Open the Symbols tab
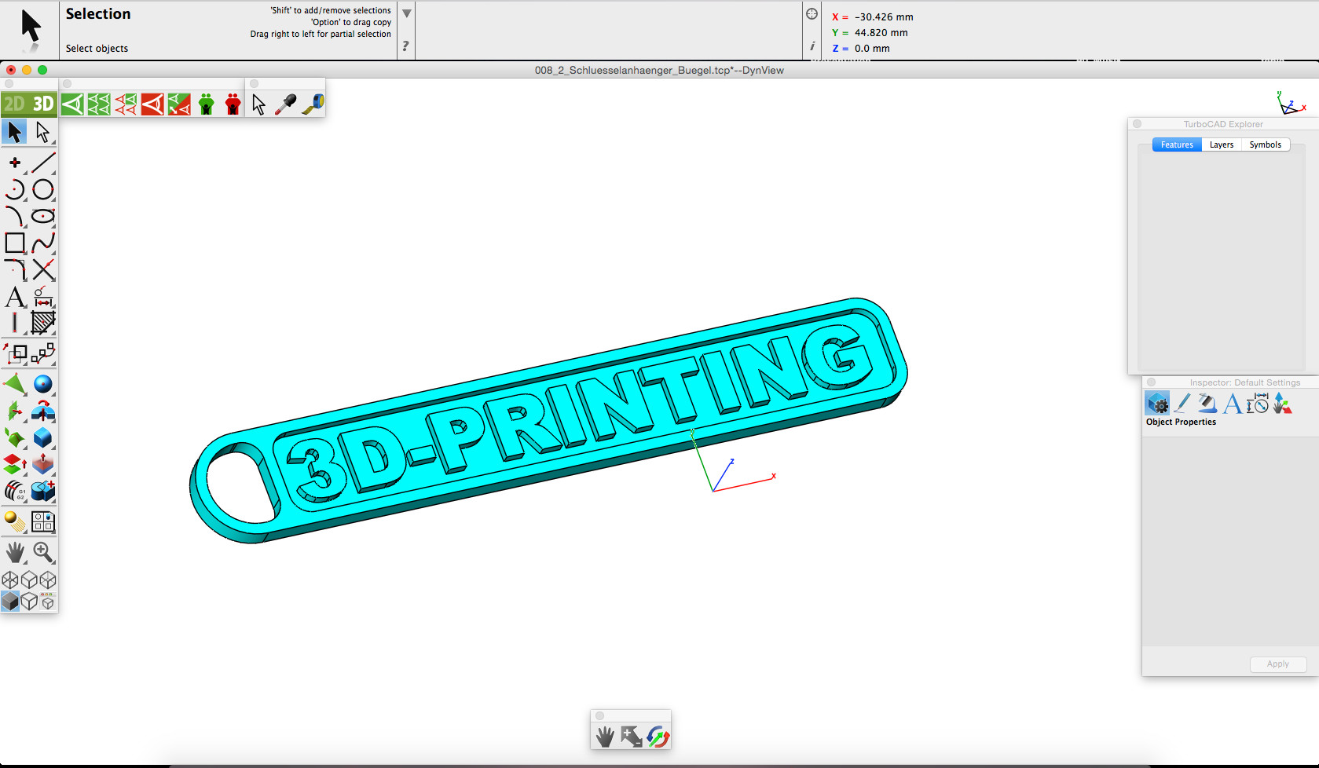This screenshot has width=1319, height=768. [1265, 144]
